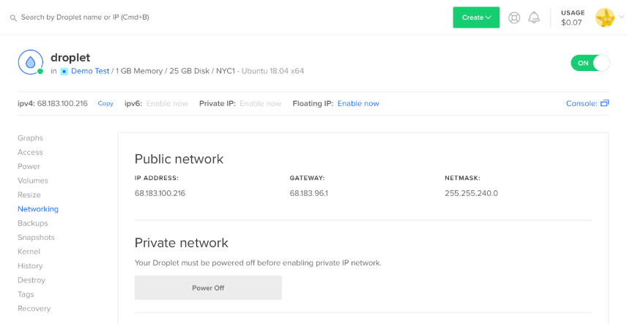Open the help lifebuoy icon
This screenshot has width=627, height=324.
tap(514, 18)
